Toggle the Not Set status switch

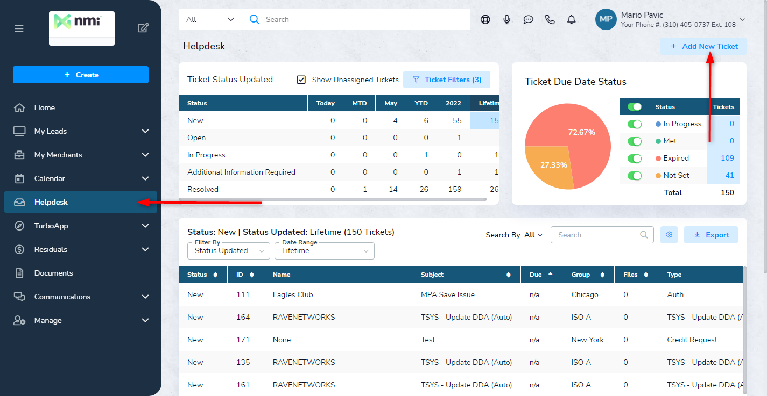[635, 175]
